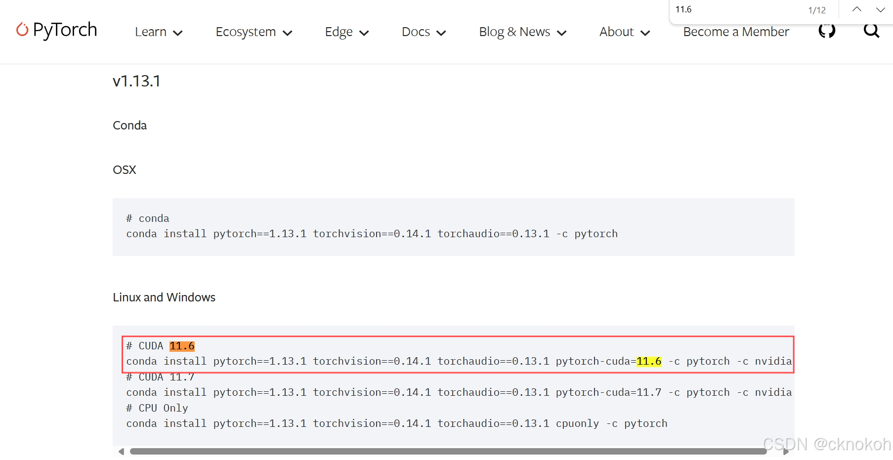893x460 pixels.
Task: Click the pytorch-cuda=11.7 install command
Action: point(459,392)
